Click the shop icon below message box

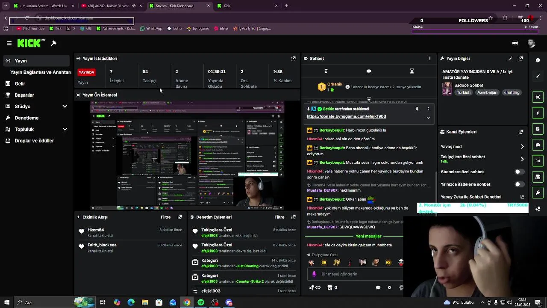[330, 287]
